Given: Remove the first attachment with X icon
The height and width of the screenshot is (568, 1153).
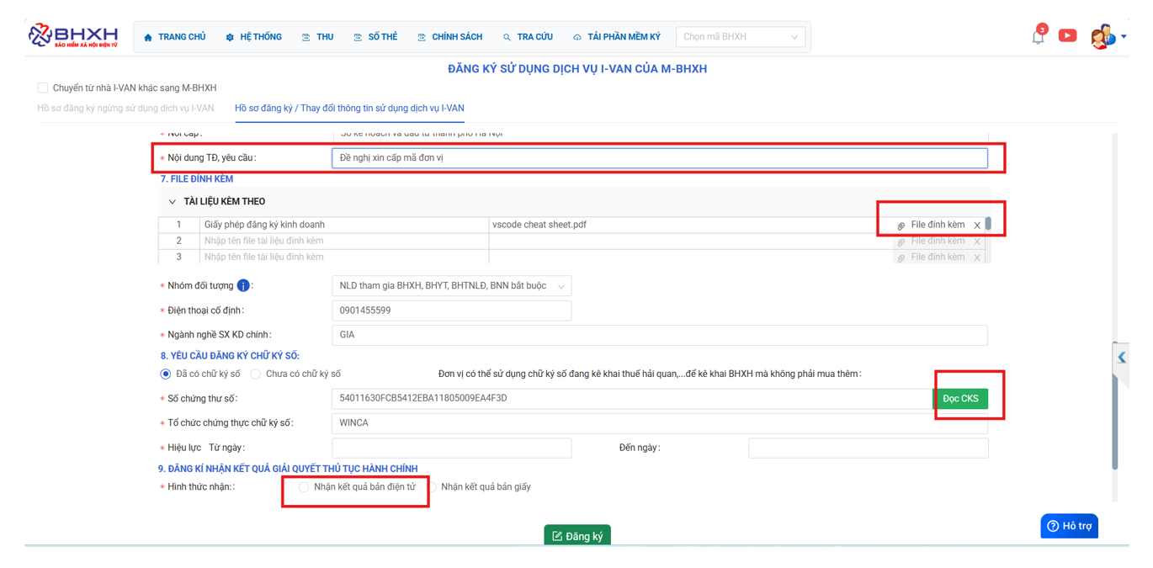Looking at the screenshot, I should click(977, 226).
